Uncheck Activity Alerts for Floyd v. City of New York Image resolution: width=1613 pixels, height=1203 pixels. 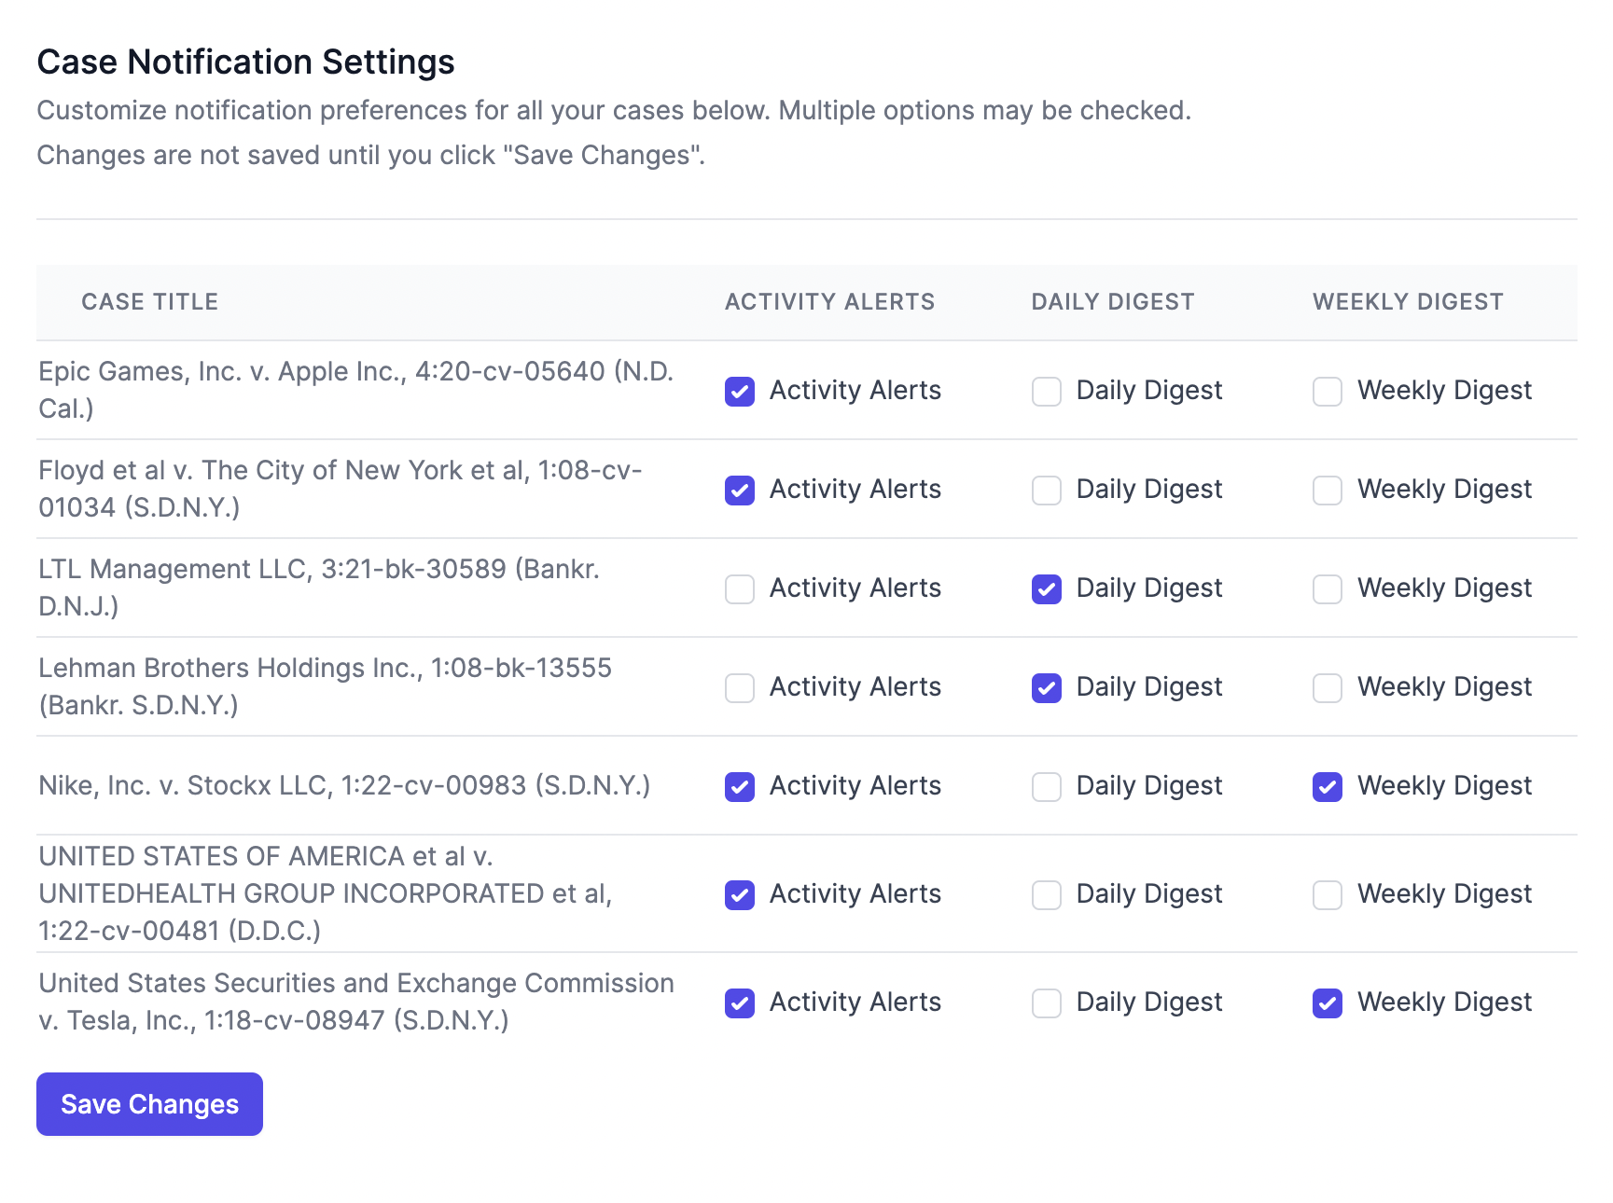pos(740,491)
